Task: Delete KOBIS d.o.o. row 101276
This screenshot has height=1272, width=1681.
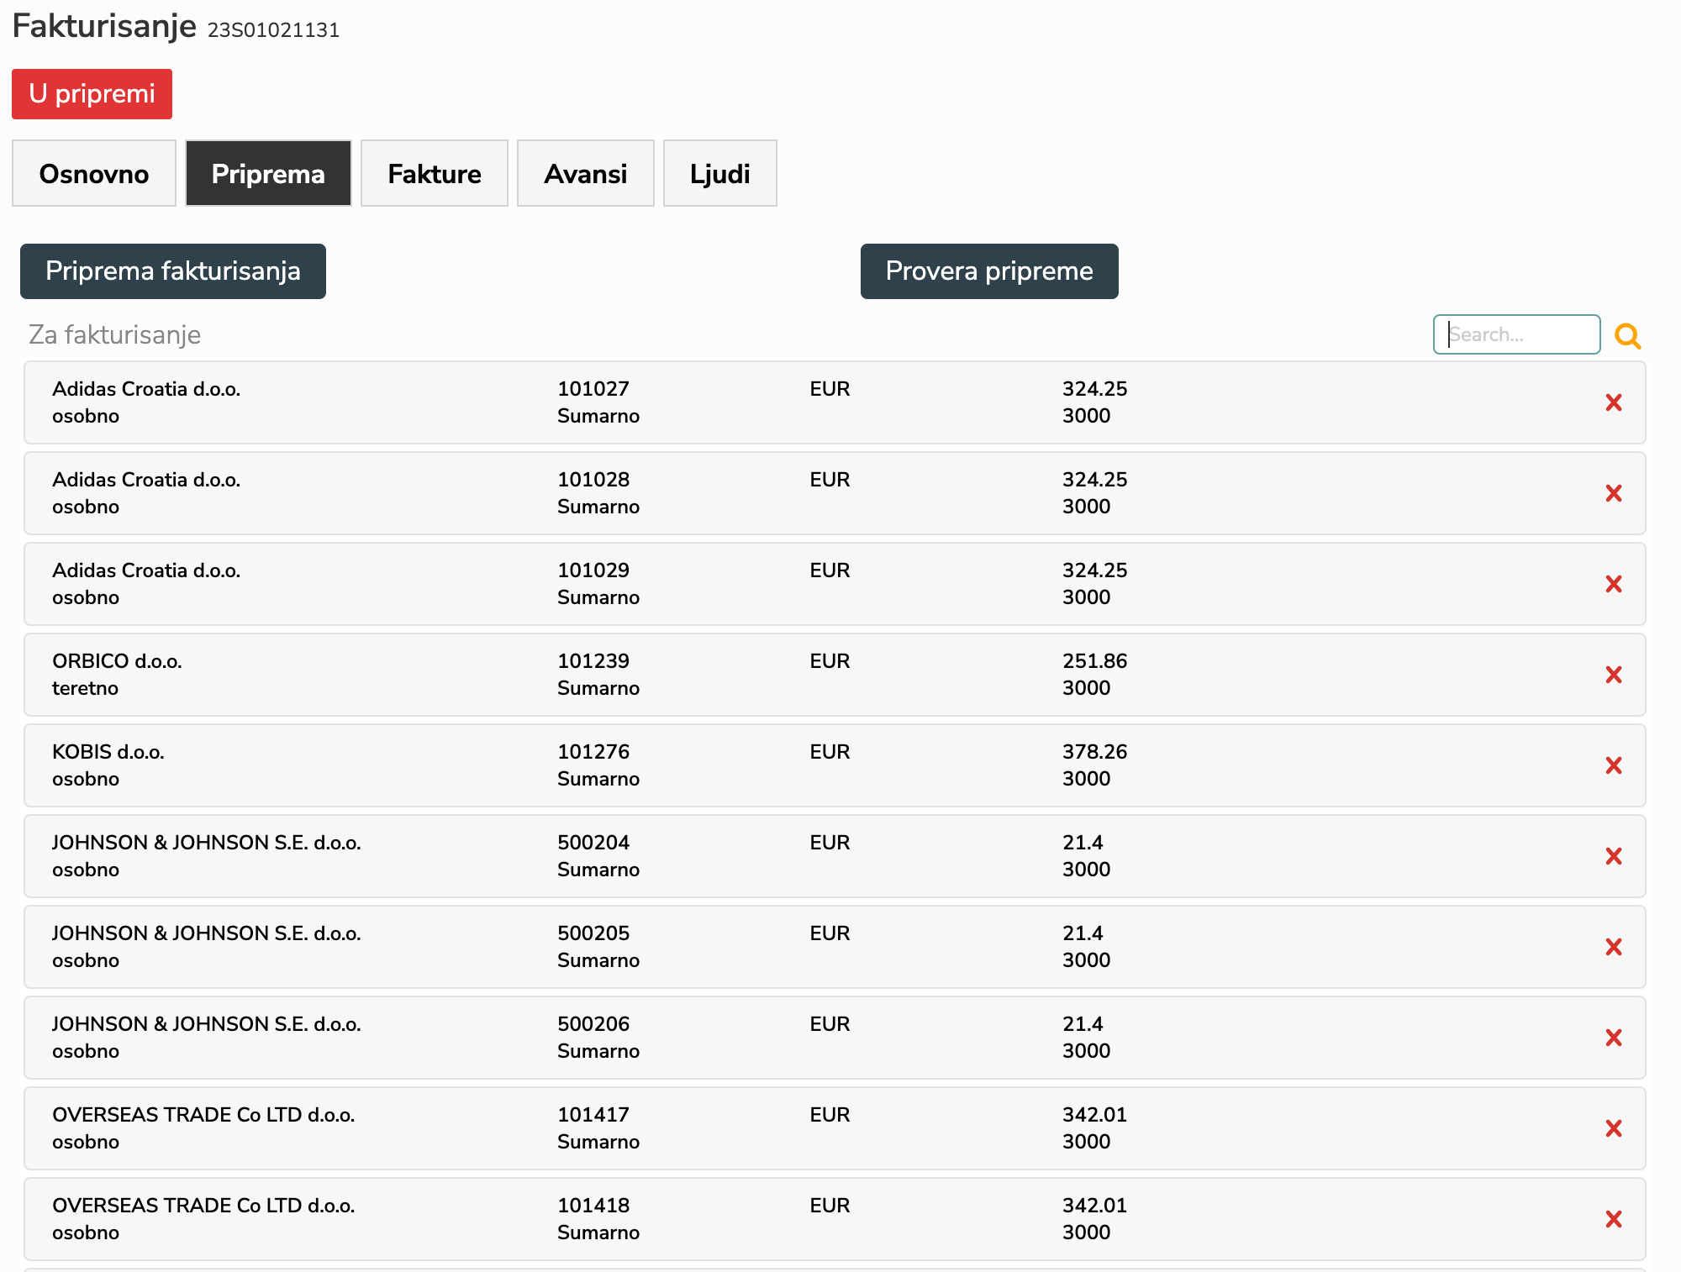Action: point(1613,765)
